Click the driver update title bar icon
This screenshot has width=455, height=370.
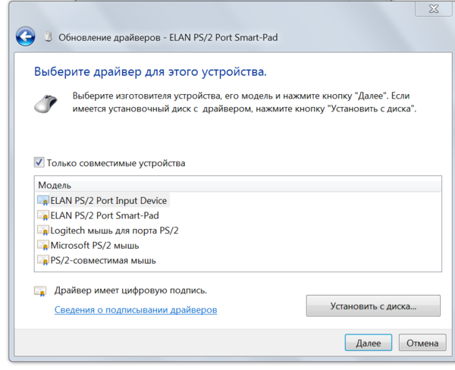pos(49,36)
